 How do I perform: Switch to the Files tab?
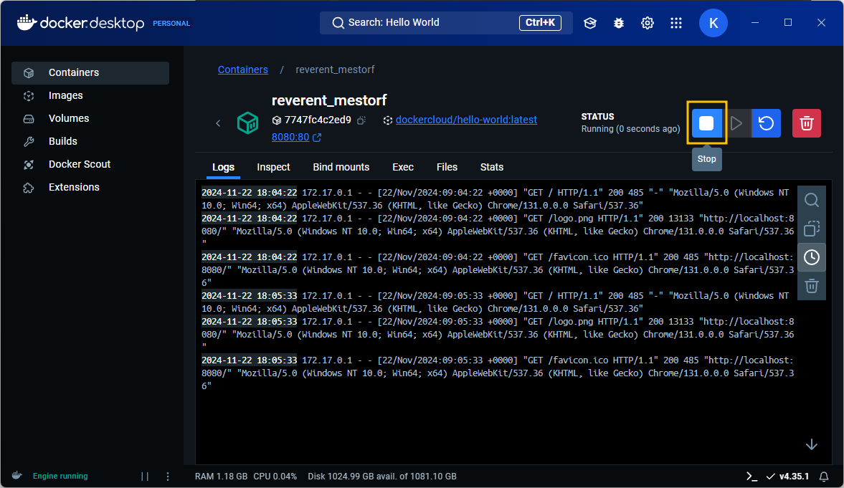click(x=447, y=168)
